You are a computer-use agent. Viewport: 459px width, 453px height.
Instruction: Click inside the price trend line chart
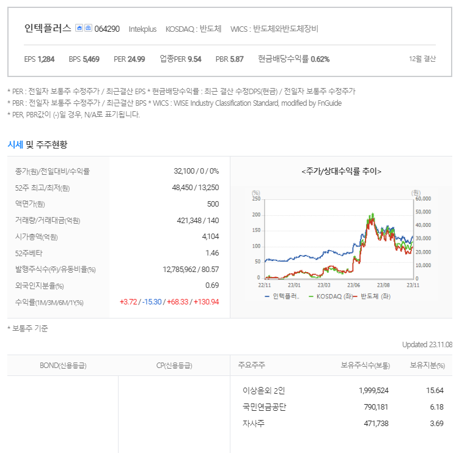339,239
